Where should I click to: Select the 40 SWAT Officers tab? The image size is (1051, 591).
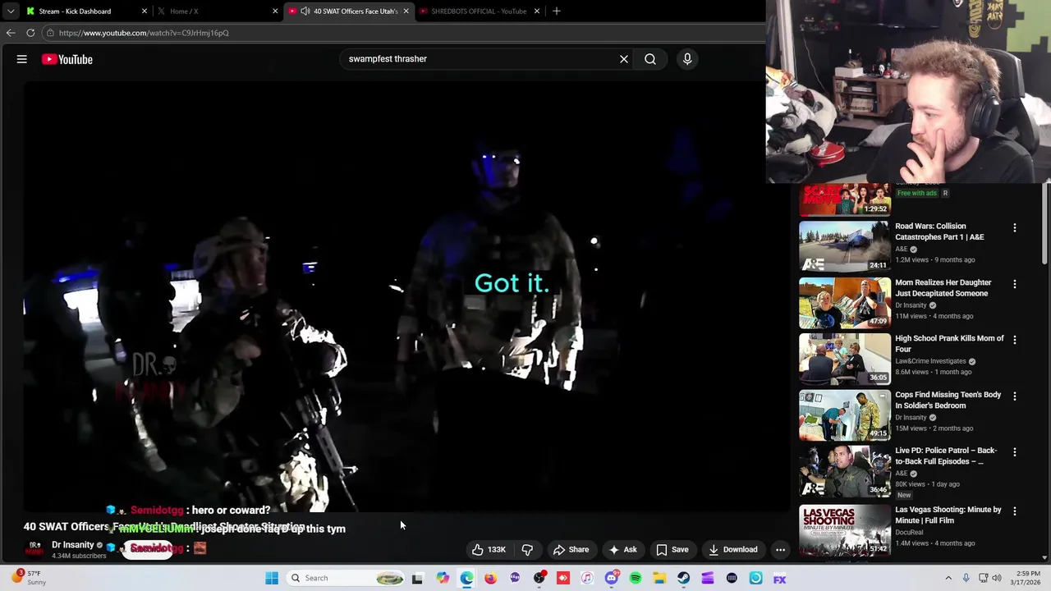[349, 11]
